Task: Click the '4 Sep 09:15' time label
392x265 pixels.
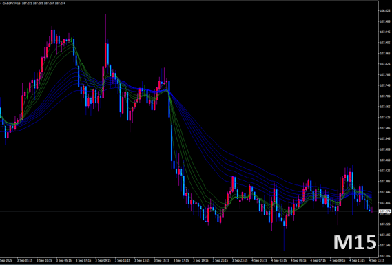Action: pos(338,260)
